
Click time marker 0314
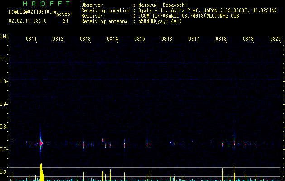[112, 39]
